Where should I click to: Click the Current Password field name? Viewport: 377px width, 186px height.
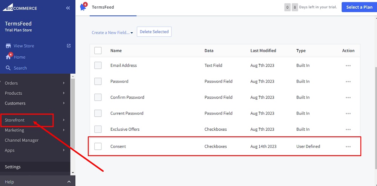tap(127, 113)
